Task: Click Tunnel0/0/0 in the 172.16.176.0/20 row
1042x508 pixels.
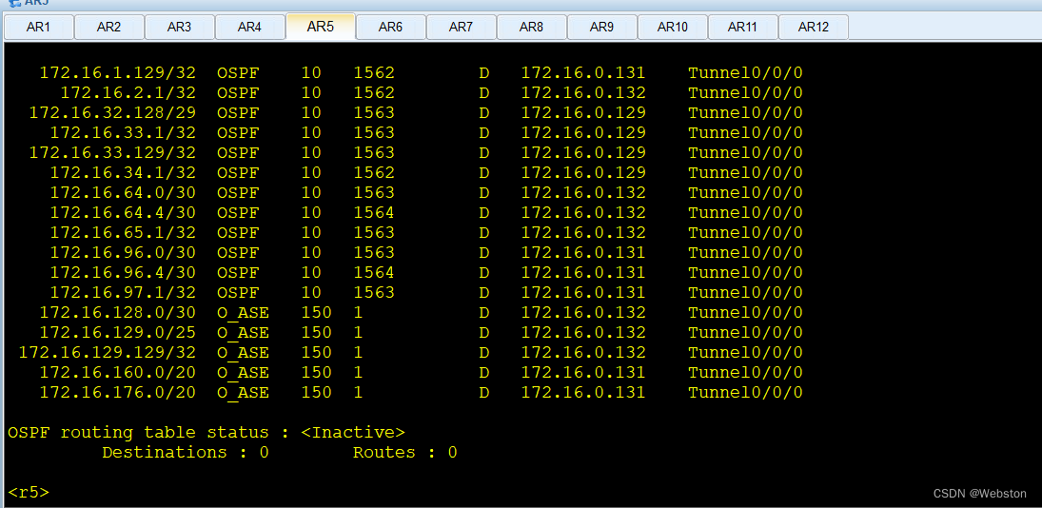Action: (x=745, y=392)
